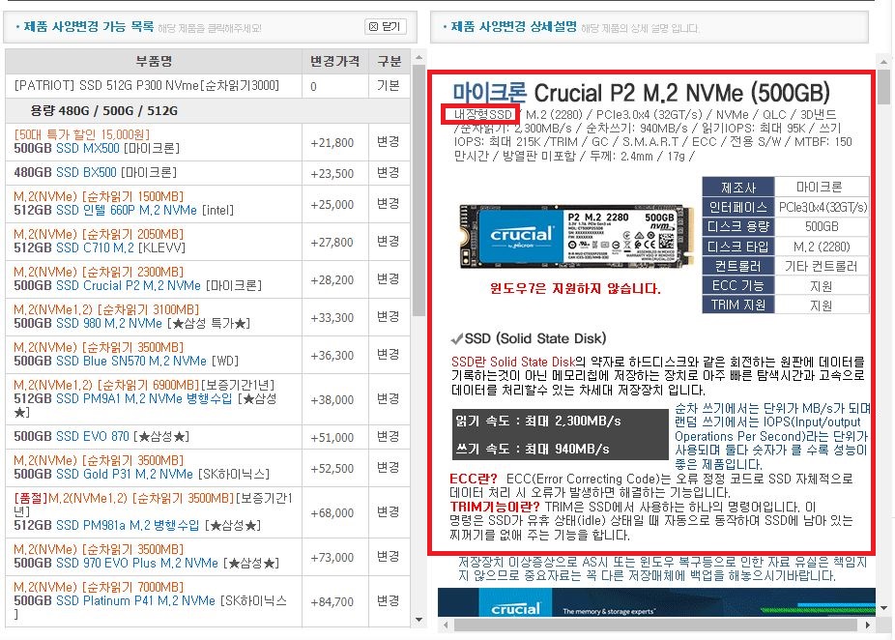Click the 제품 사양변경 가능 목록 heading

click(x=89, y=26)
